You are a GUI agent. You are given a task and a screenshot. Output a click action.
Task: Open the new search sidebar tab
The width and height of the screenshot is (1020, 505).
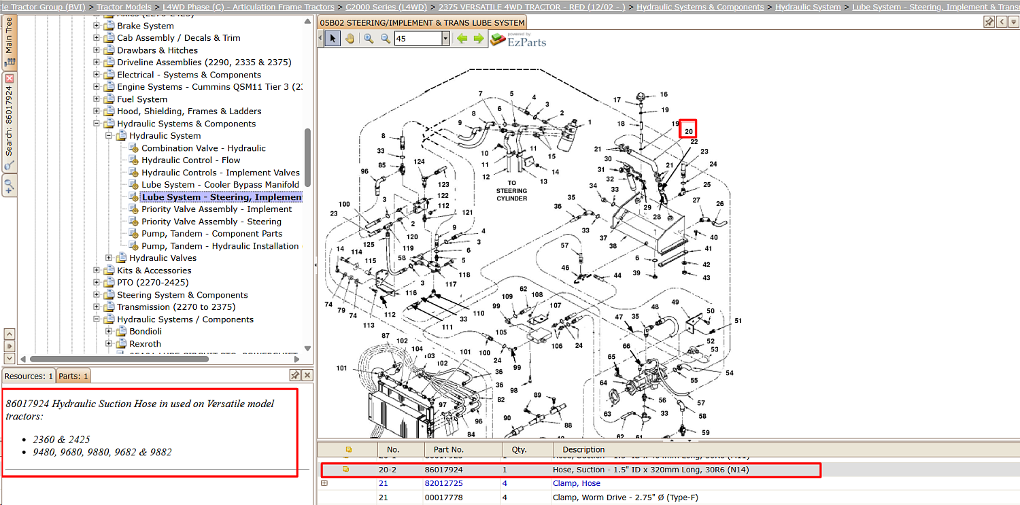[x=9, y=184]
